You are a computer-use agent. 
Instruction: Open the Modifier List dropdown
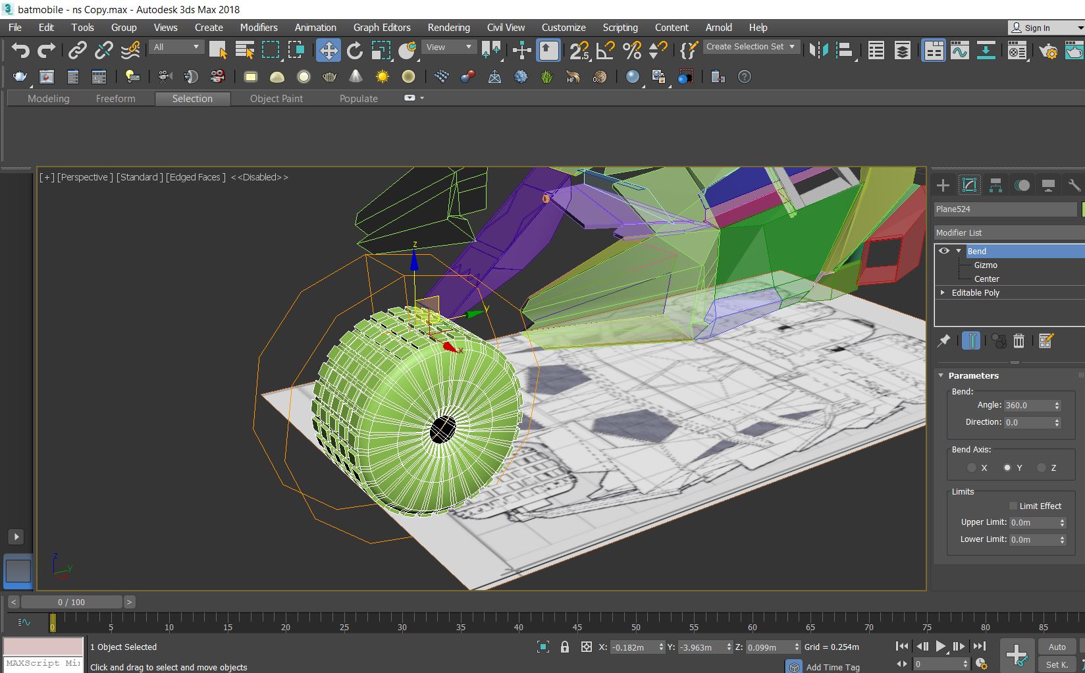pos(1009,232)
